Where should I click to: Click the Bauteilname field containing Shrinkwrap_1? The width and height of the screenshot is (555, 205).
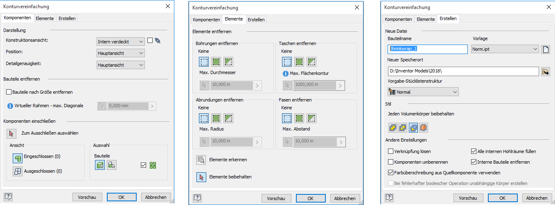tap(427, 49)
